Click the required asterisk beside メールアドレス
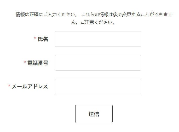The image size is (179, 132). (9, 86)
